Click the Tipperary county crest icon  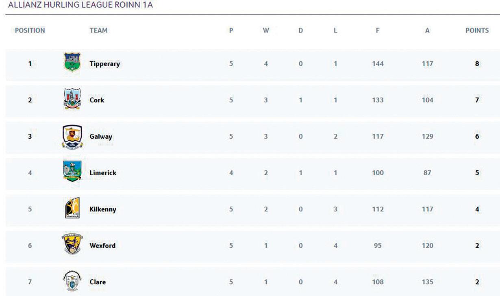(x=72, y=62)
